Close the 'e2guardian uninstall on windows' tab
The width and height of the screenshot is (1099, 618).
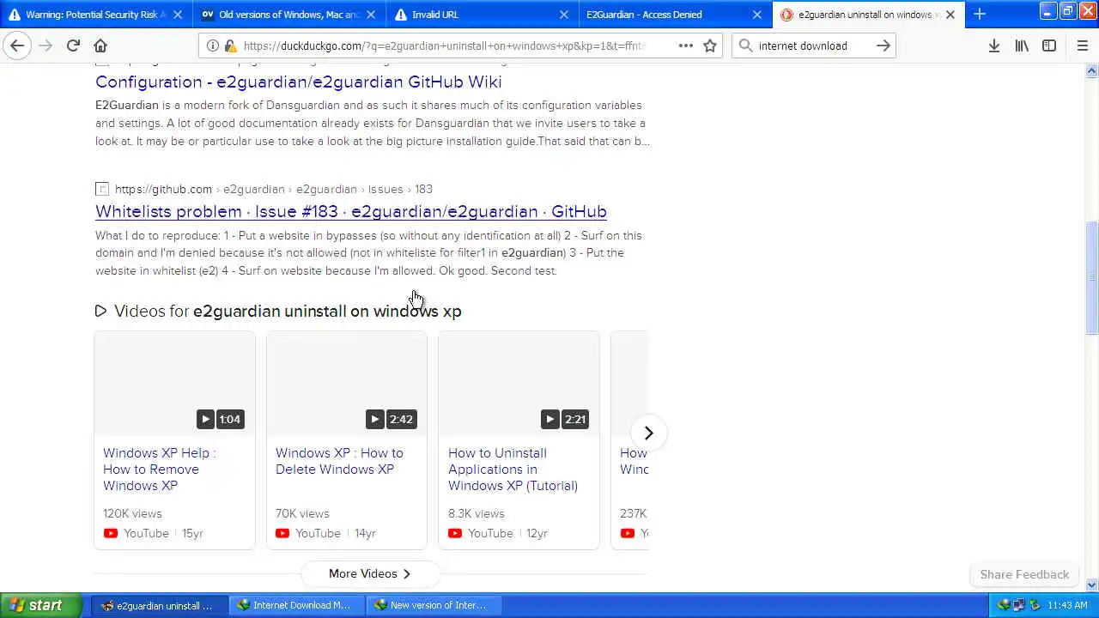[x=950, y=15]
